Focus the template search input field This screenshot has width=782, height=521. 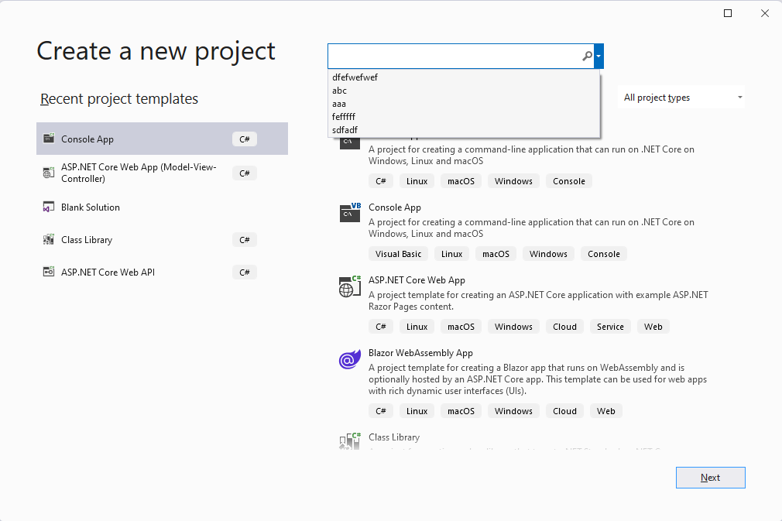click(x=454, y=56)
